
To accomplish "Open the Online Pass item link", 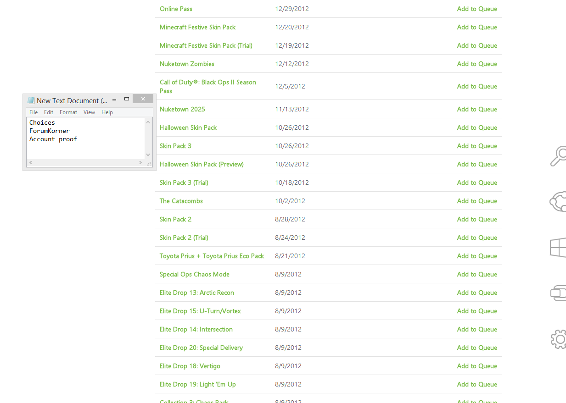I will (176, 9).
